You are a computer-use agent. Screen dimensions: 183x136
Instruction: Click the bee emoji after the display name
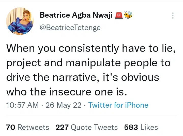(128, 15)
